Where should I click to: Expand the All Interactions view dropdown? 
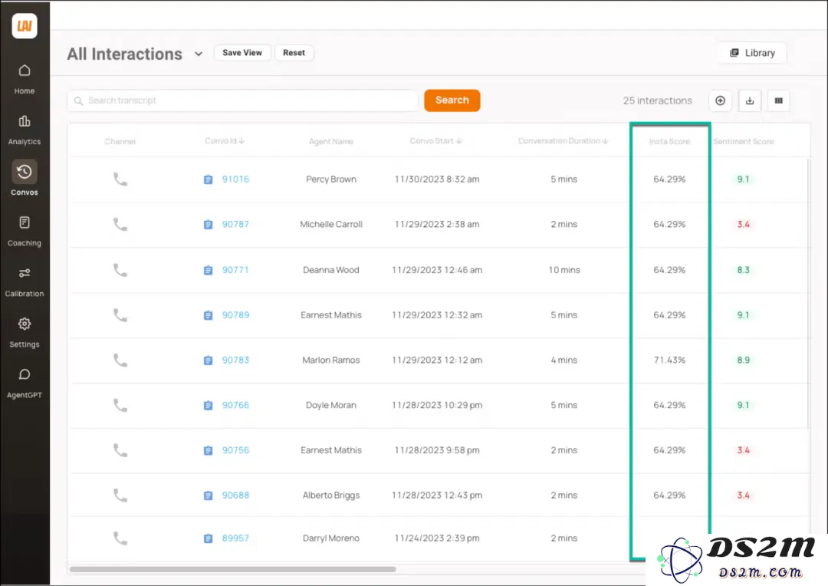click(199, 54)
